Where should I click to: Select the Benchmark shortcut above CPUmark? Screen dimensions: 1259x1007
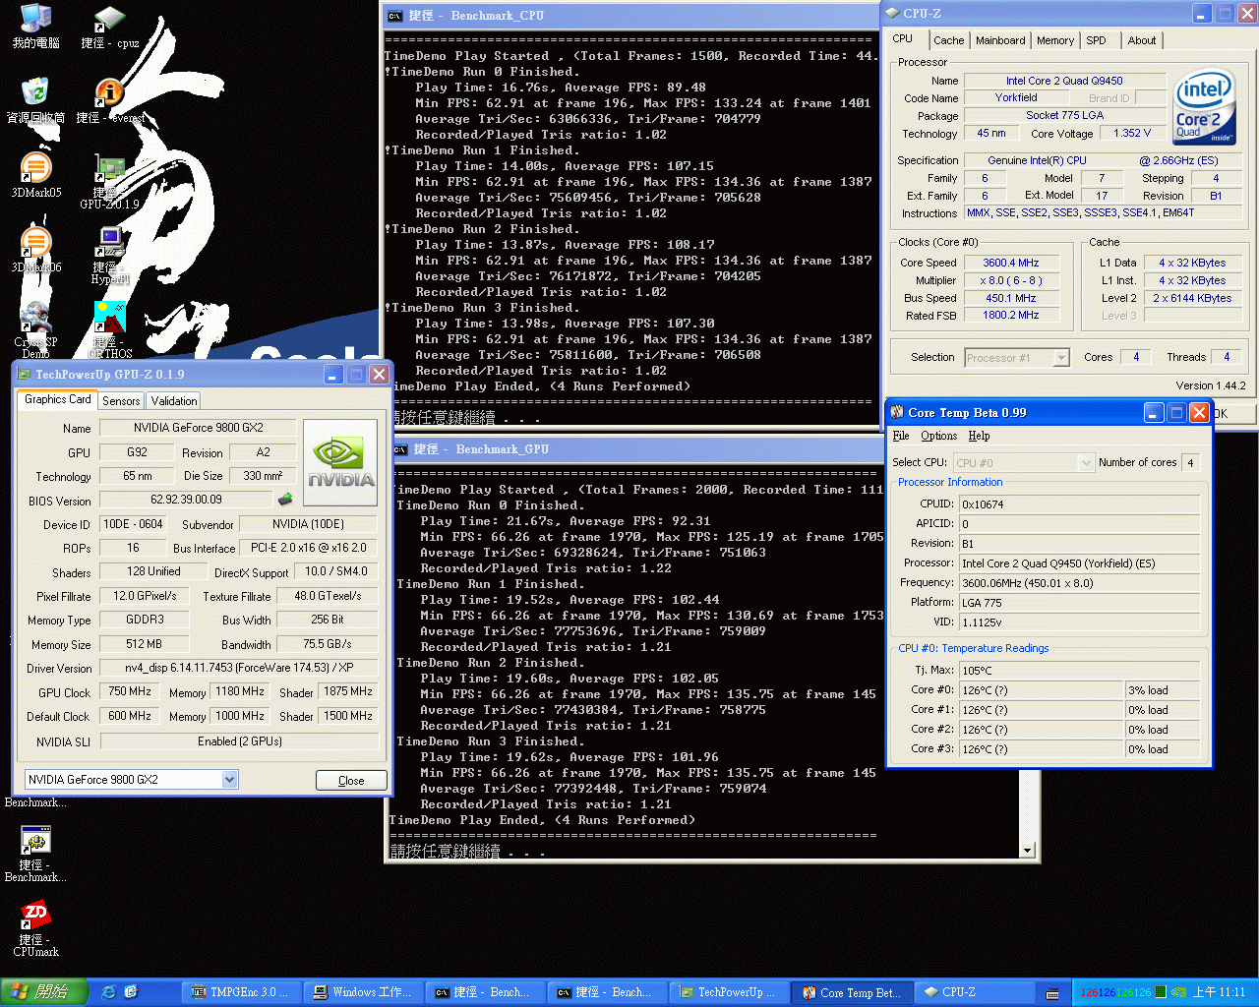(35, 854)
